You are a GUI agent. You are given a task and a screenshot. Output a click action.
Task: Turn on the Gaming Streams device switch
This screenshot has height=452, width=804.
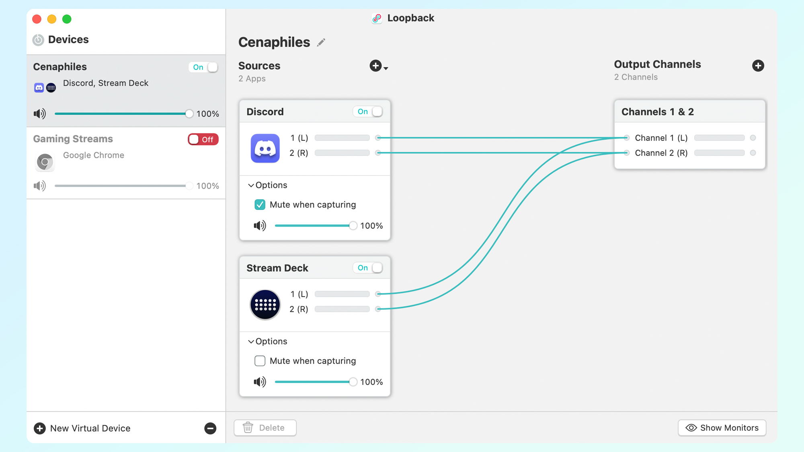203,139
